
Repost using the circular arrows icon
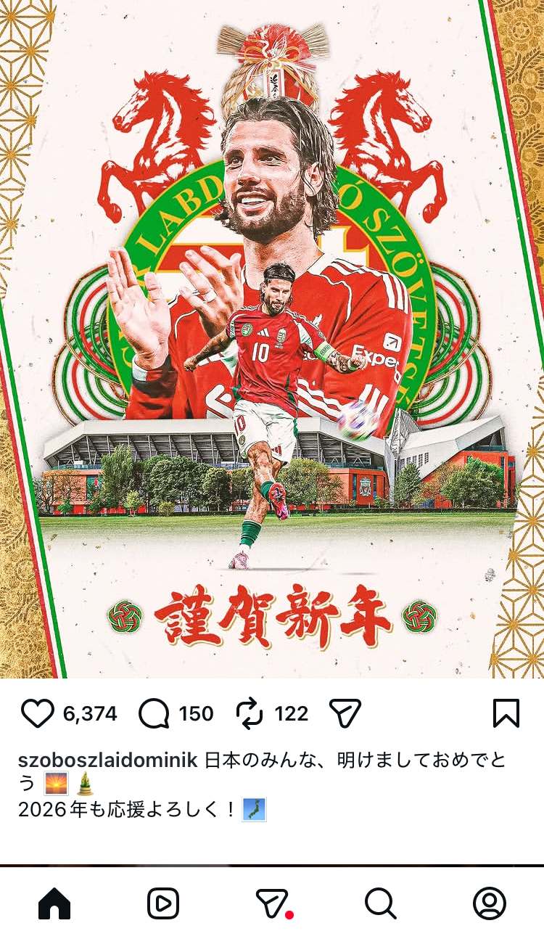250,714
